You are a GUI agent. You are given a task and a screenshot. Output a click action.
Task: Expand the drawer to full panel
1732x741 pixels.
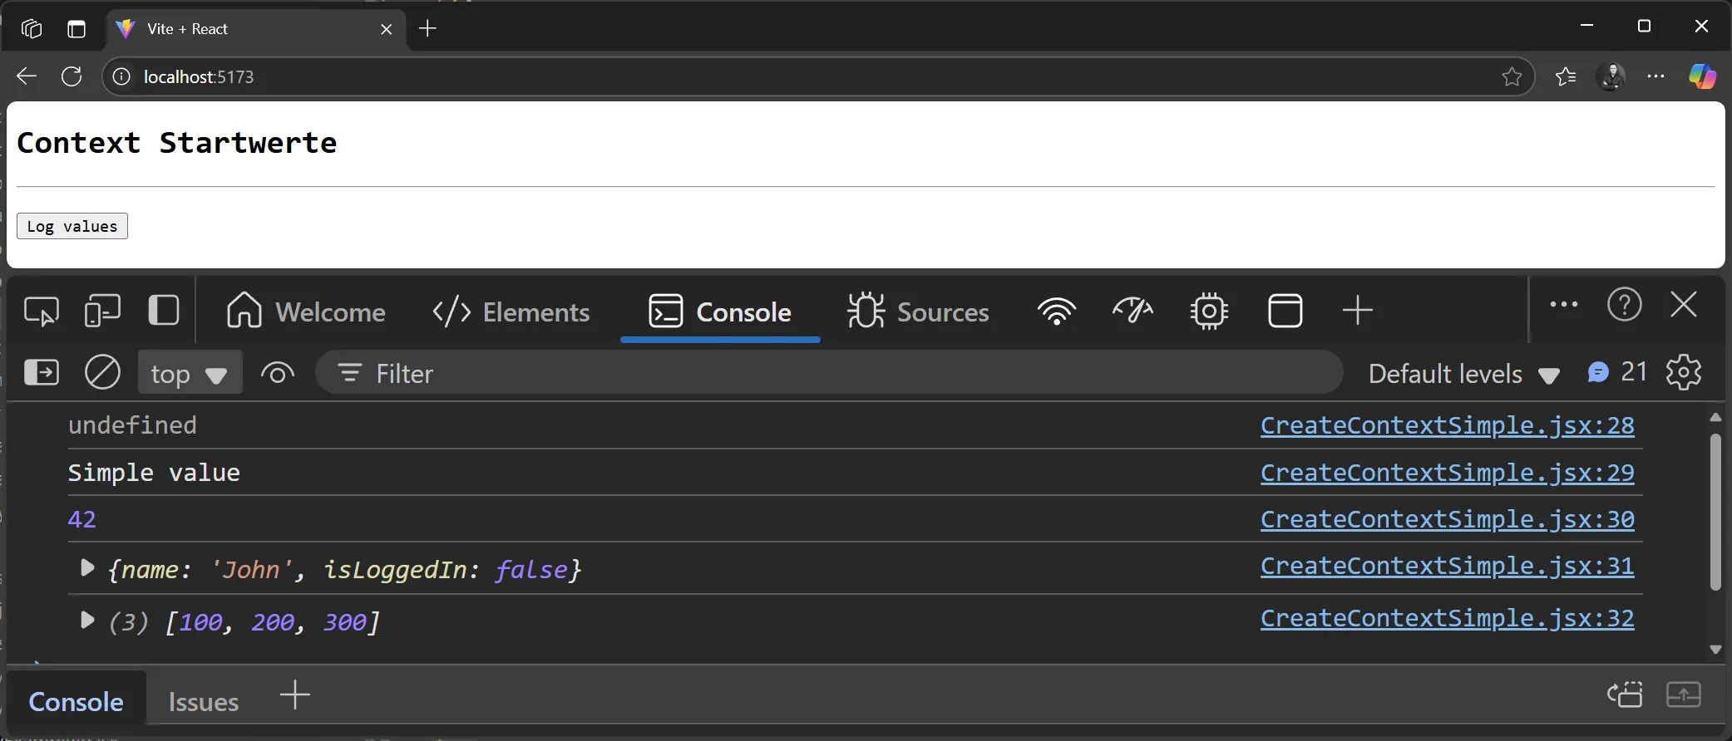point(1684,694)
